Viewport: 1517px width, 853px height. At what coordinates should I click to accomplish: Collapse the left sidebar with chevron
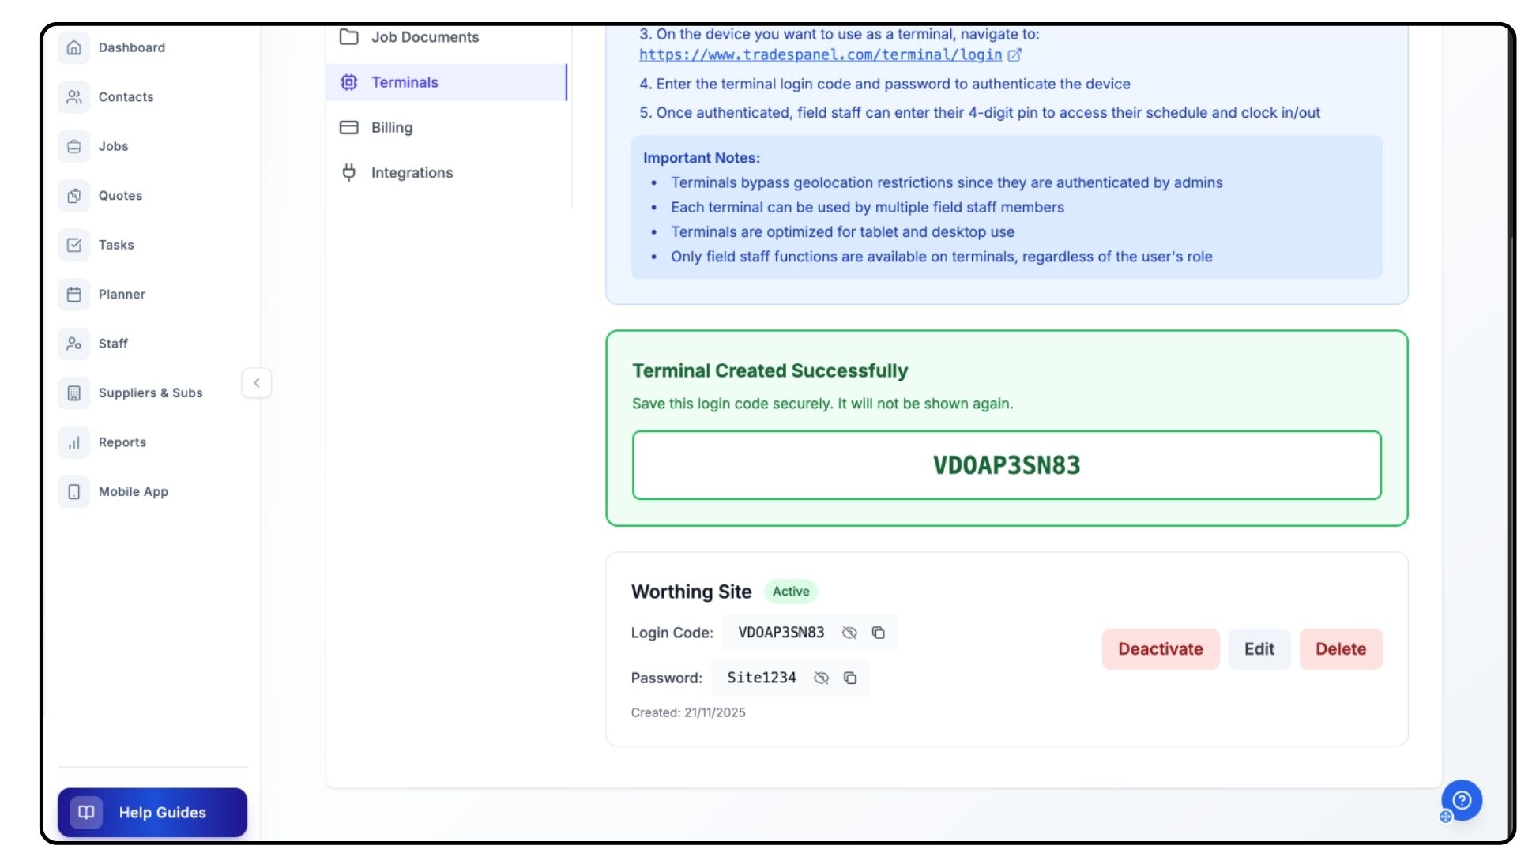pos(256,383)
